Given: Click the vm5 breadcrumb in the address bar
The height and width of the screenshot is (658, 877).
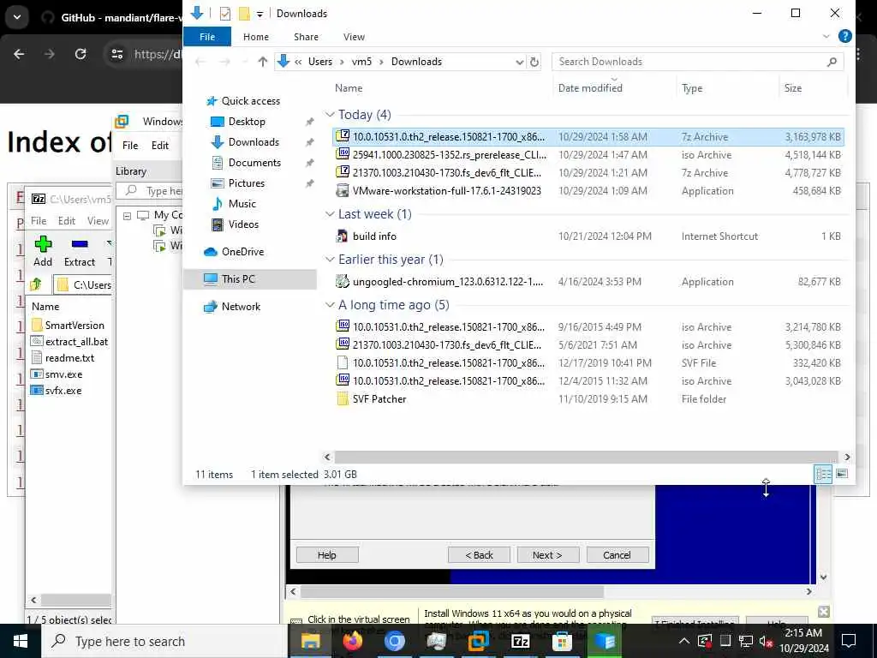Looking at the screenshot, I should point(361,62).
